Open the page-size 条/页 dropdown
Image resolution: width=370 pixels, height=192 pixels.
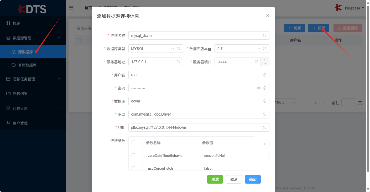(286, 103)
